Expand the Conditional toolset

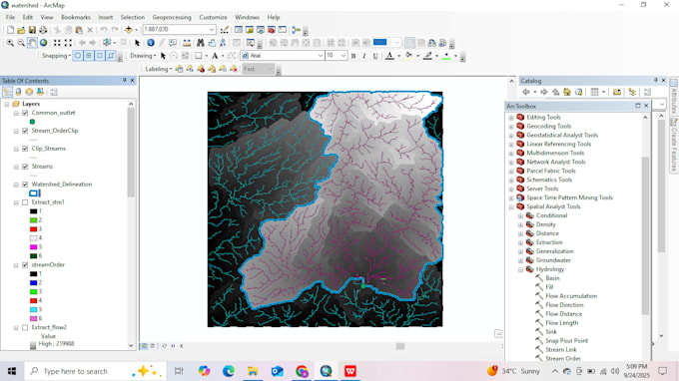pos(520,215)
